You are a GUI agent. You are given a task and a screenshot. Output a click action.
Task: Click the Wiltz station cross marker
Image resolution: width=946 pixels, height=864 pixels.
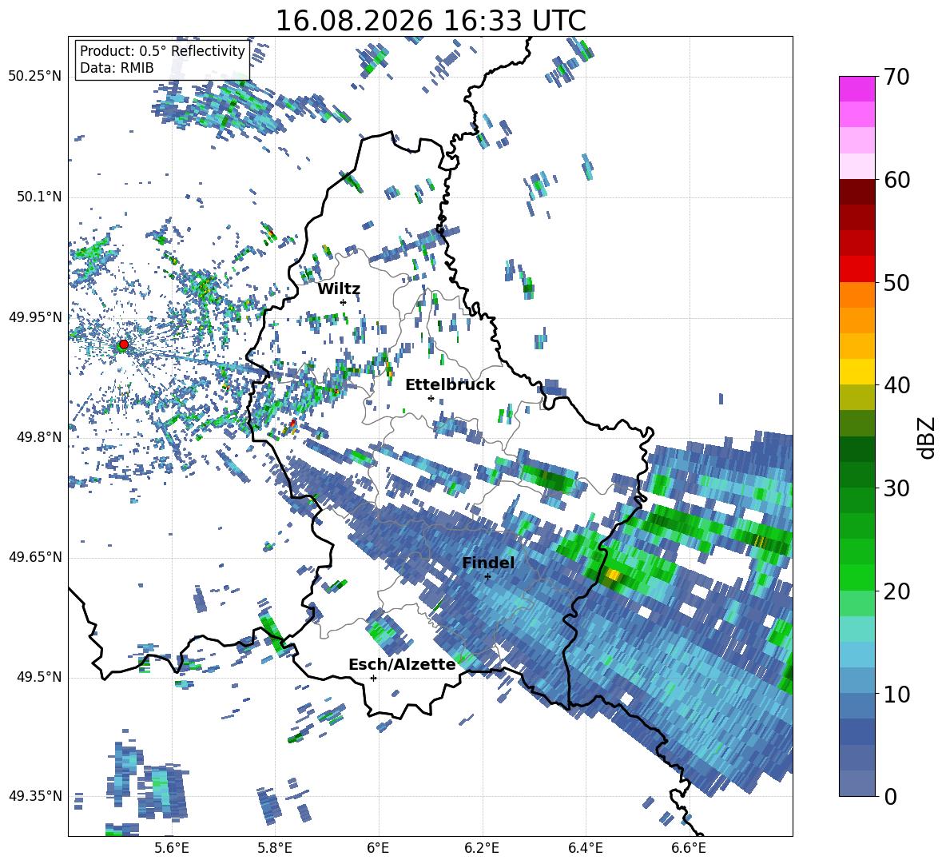tap(344, 302)
